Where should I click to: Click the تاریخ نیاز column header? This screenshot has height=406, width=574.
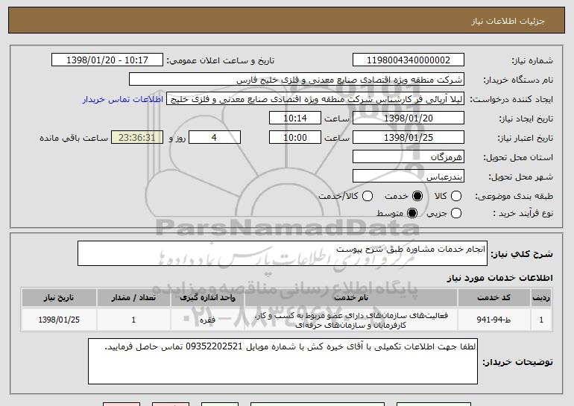coord(59,298)
